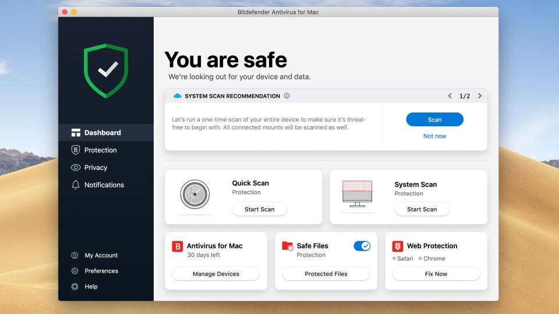The width and height of the screenshot is (559, 314).
Task: Click the red Antivirus for Mac B icon
Action: point(177,247)
